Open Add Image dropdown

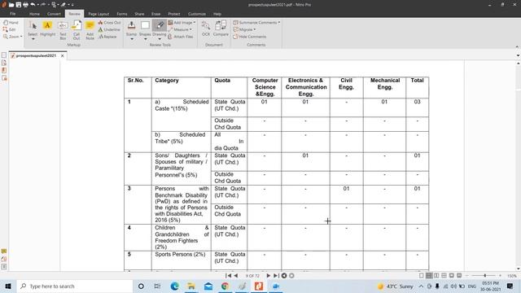pos(182,23)
